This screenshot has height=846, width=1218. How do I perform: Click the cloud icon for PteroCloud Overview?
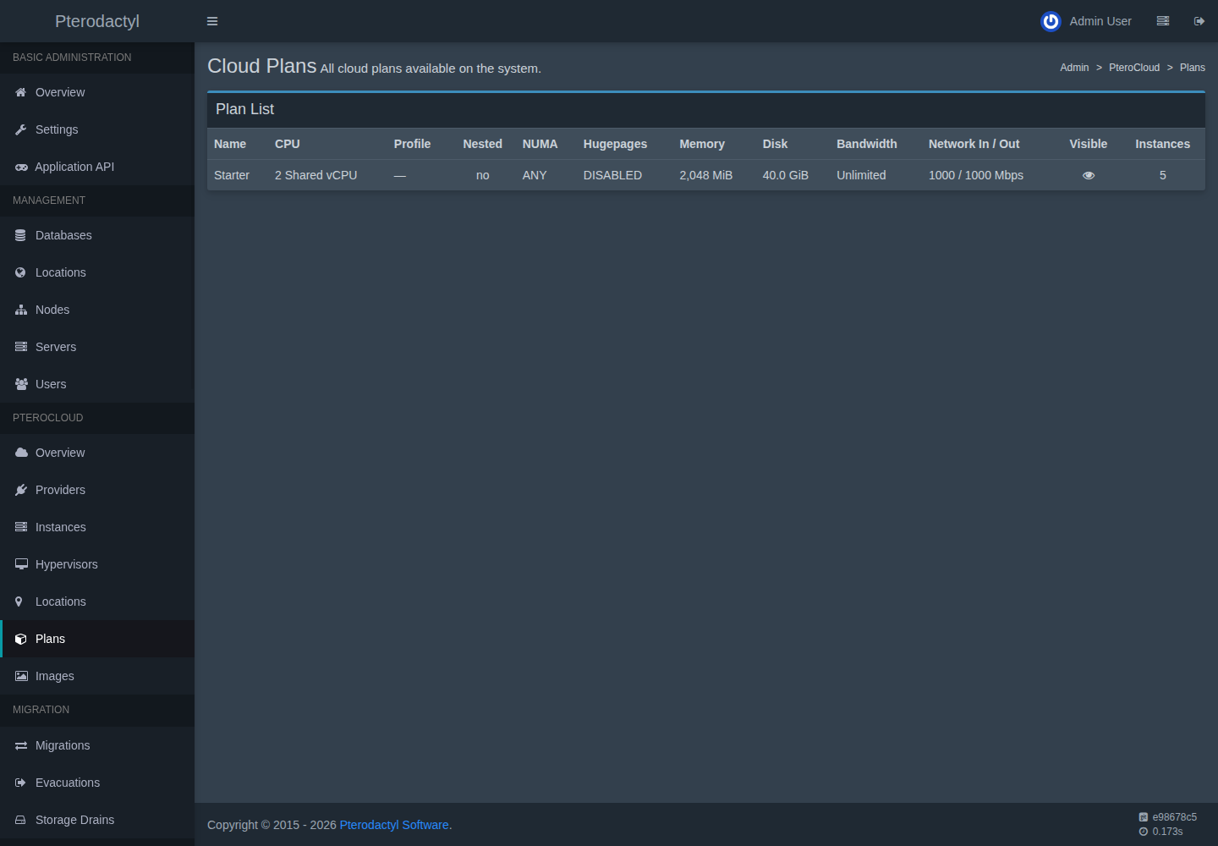pyautogui.click(x=21, y=453)
